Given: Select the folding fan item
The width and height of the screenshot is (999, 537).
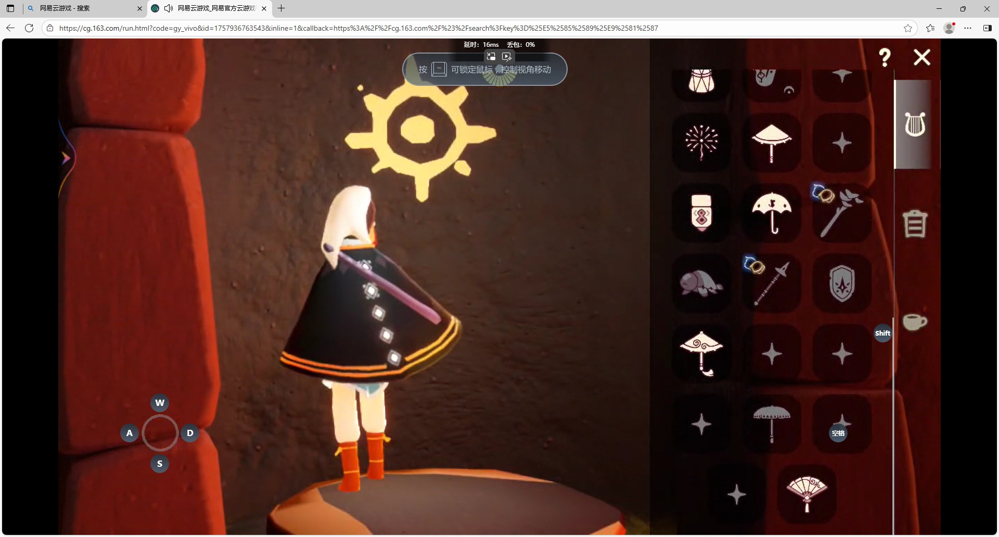Looking at the screenshot, I should tap(806, 494).
